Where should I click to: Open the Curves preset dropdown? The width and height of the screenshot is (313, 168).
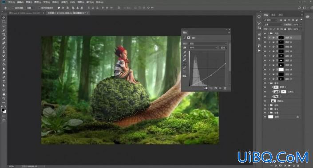(x=208, y=43)
